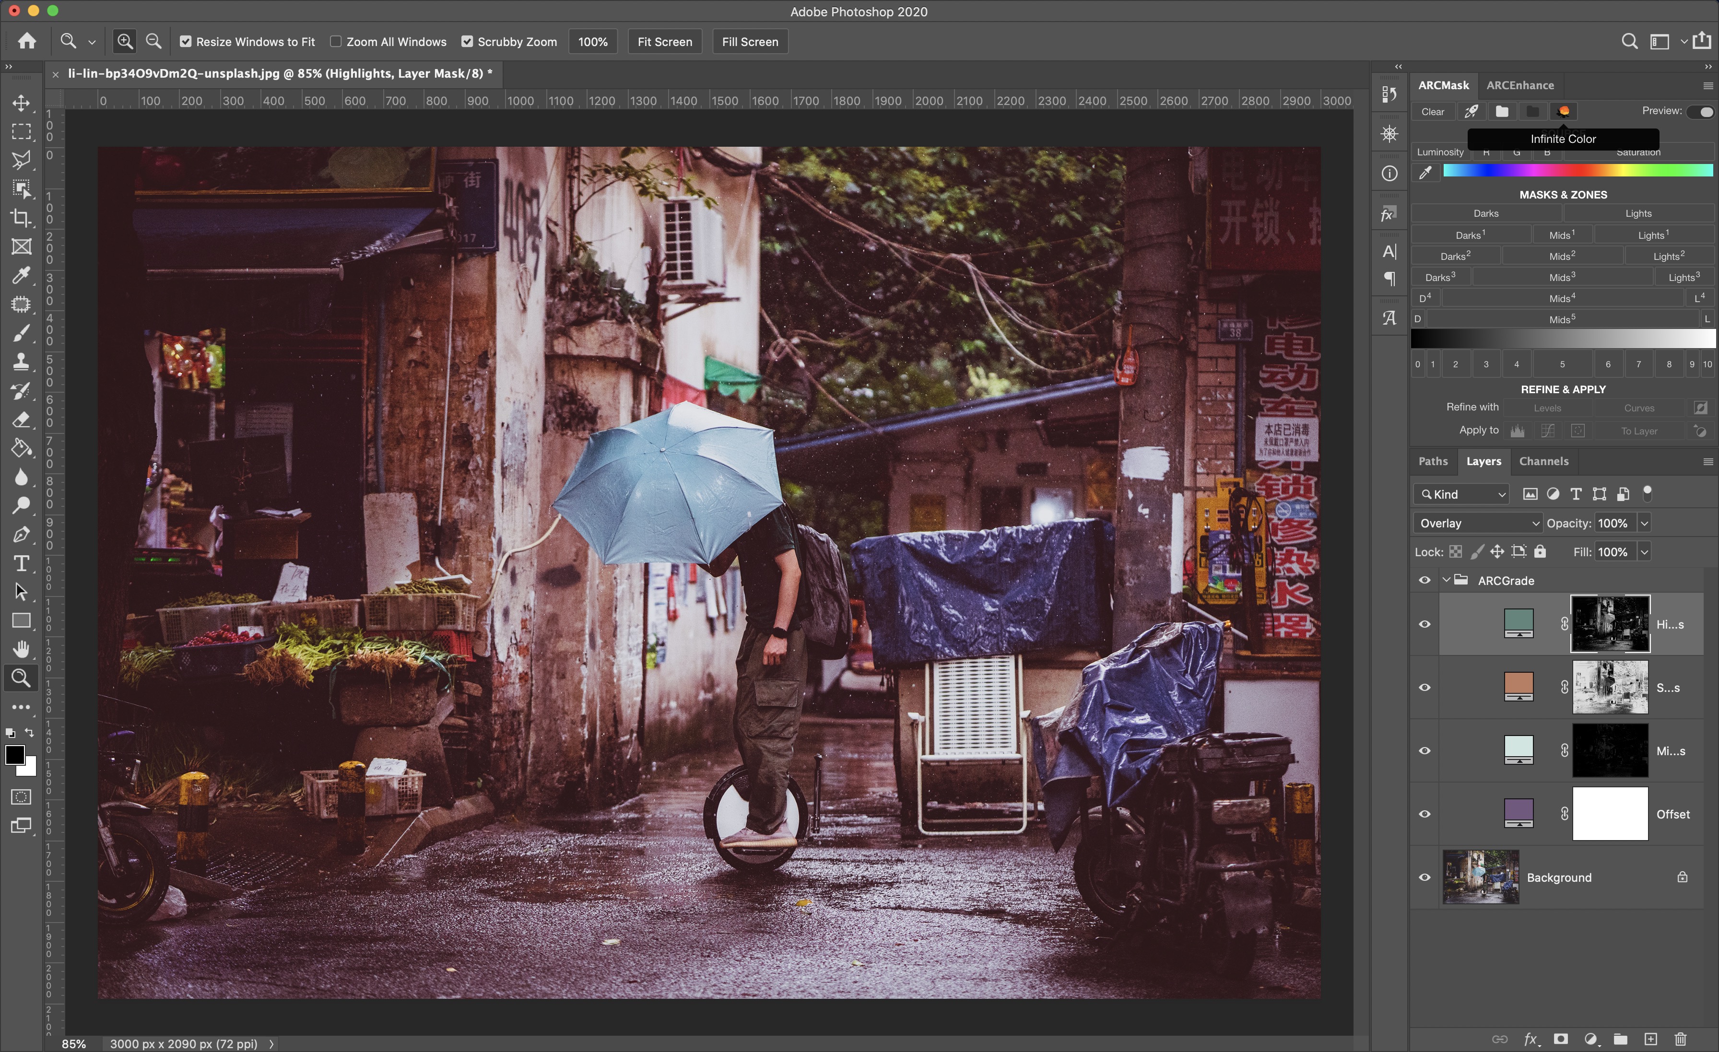This screenshot has width=1719, height=1052.
Task: Open the ARCMask panel menu
Action: 1707,86
